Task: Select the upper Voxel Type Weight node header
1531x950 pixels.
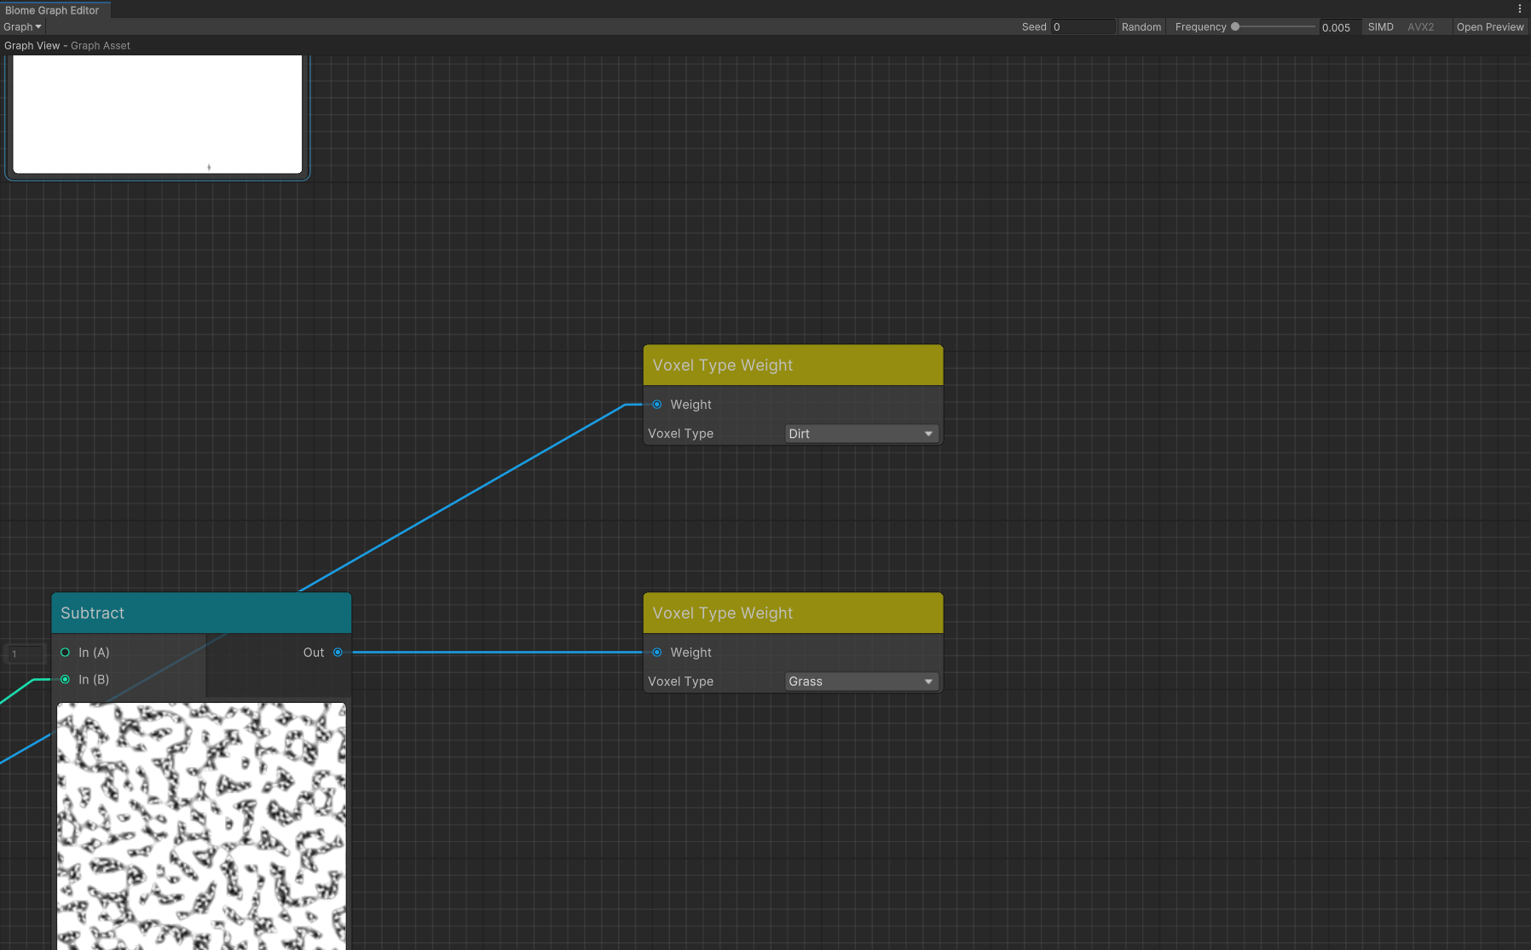Action: point(793,366)
